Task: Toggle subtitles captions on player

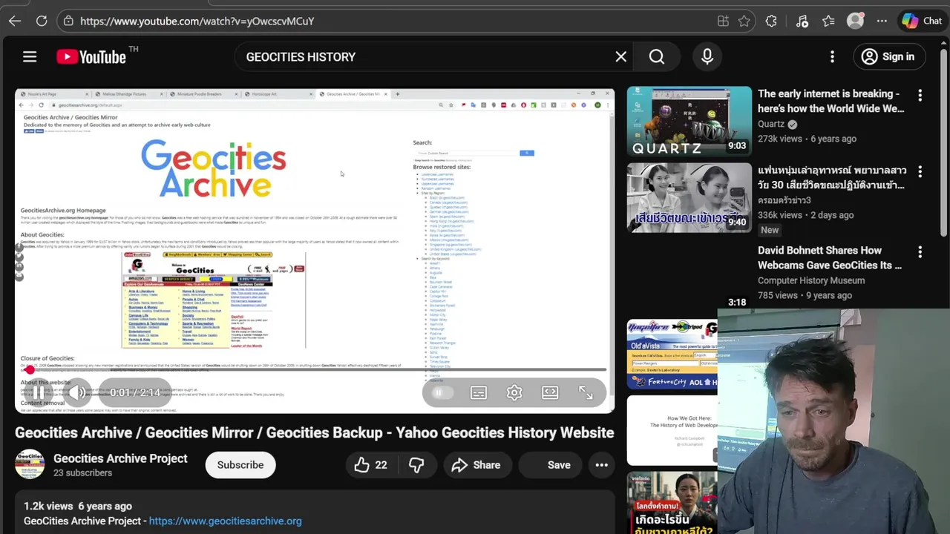Action: point(479,392)
